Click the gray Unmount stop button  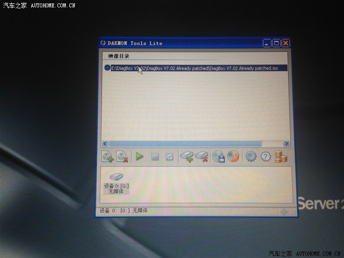[x=155, y=157]
